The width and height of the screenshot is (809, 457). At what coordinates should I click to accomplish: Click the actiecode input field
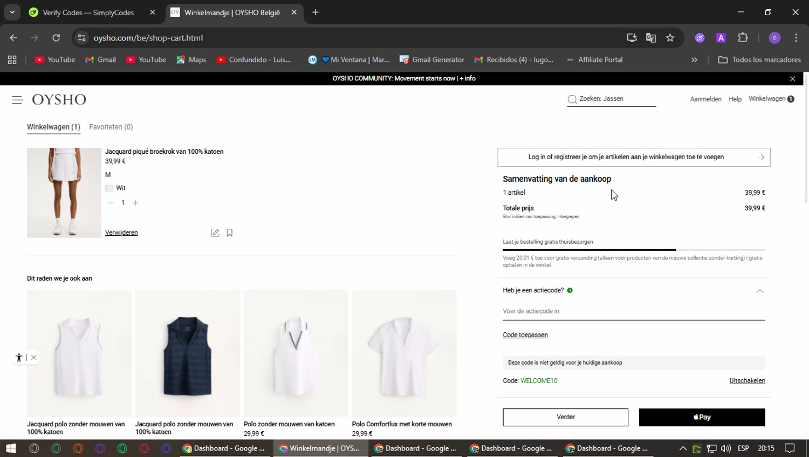(634, 311)
